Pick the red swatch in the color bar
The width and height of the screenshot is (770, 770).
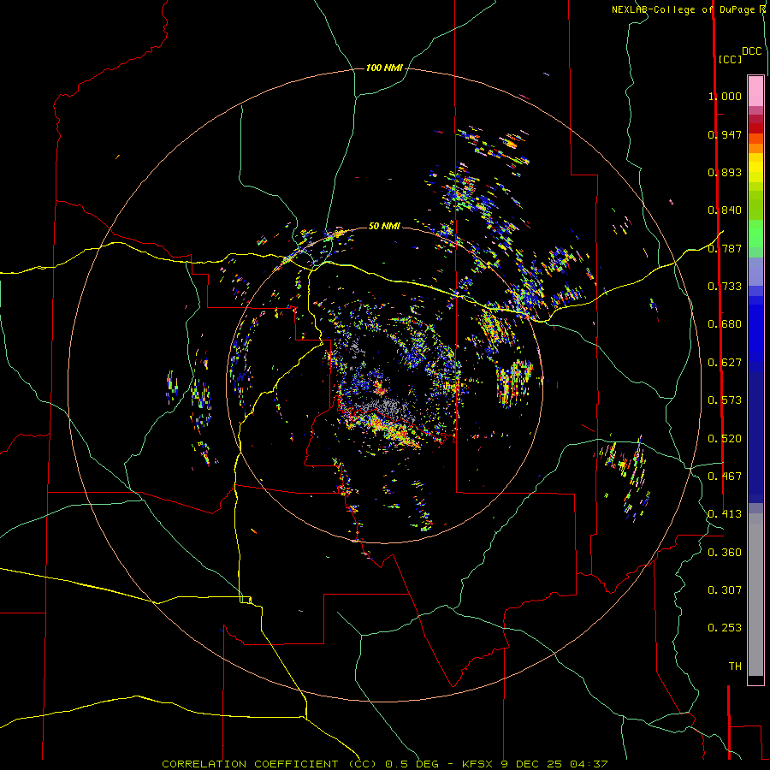(755, 128)
